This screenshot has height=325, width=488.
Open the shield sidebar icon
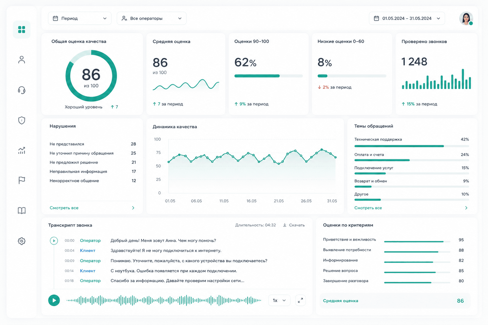click(22, 120)
